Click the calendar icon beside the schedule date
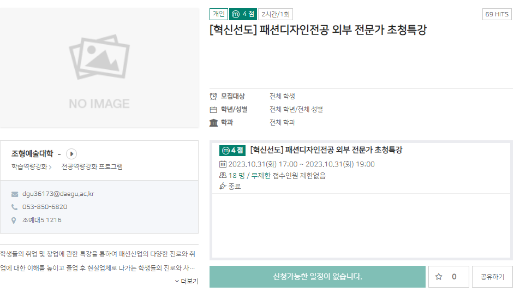 (x=222, y=164)
